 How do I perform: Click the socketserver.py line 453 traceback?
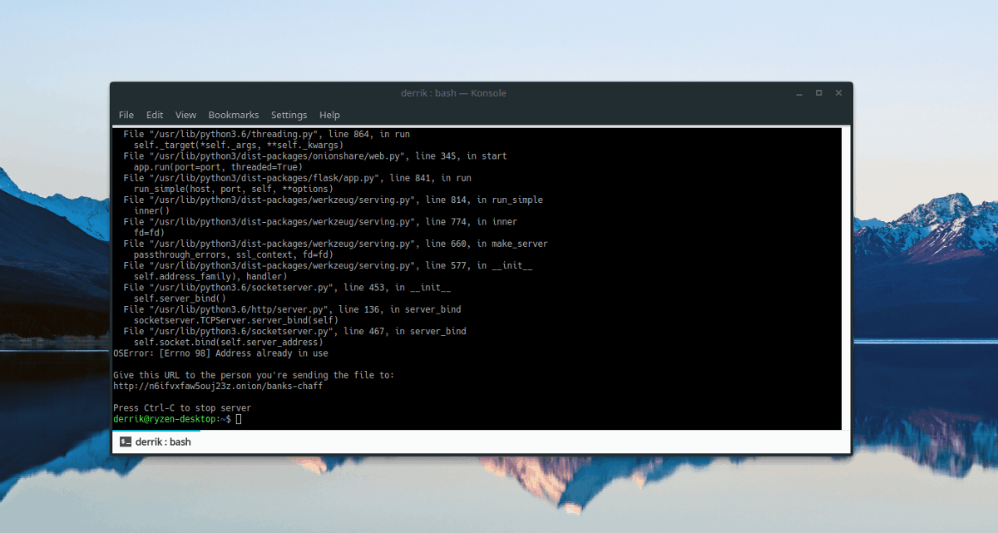(x=287, y=287)
